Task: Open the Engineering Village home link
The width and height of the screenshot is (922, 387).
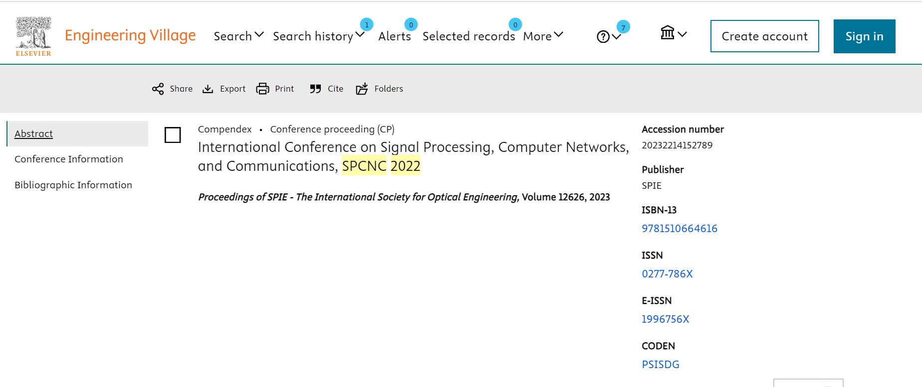Action: (x=130, y=35)
